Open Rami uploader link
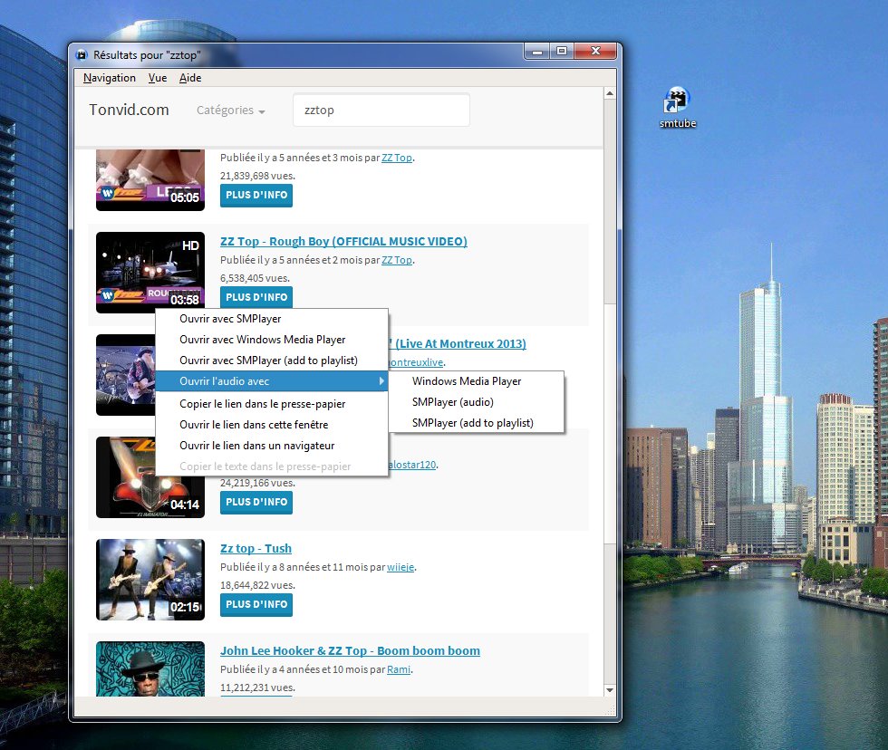Image resolution: width=888 pixels, height=750 pixels. (x=399, y=669)
